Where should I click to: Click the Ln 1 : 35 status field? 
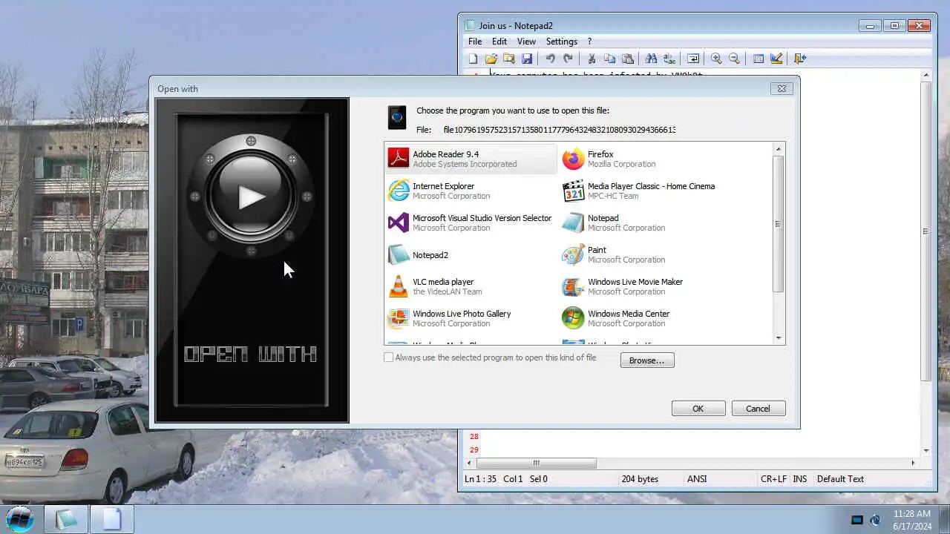click(480, 479)
